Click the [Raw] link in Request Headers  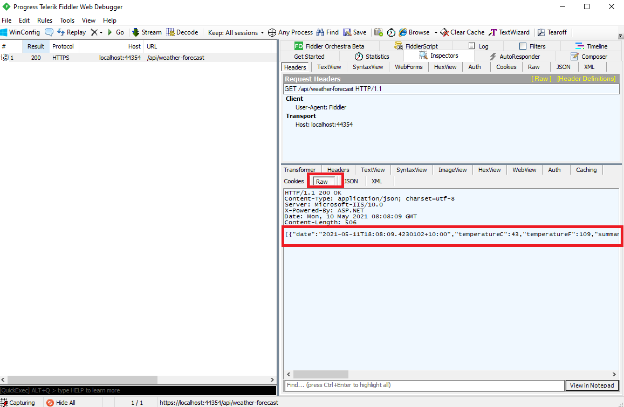pyautogui.click(x=541, y=79)
